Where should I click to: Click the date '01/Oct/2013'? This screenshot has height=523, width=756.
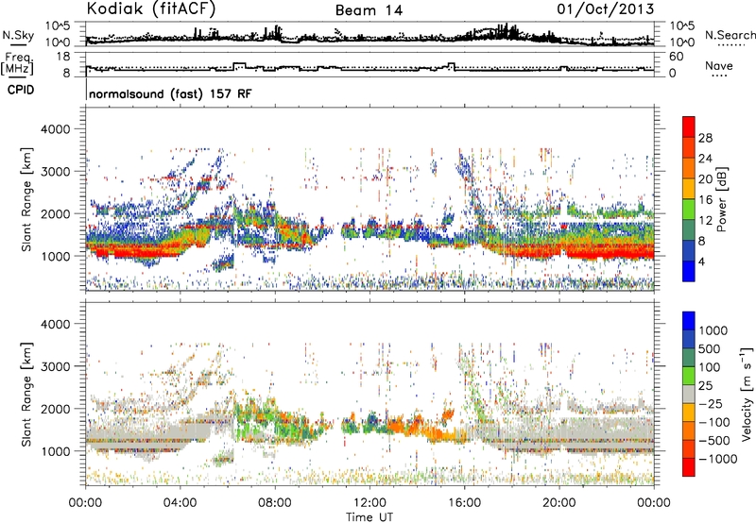606,8
